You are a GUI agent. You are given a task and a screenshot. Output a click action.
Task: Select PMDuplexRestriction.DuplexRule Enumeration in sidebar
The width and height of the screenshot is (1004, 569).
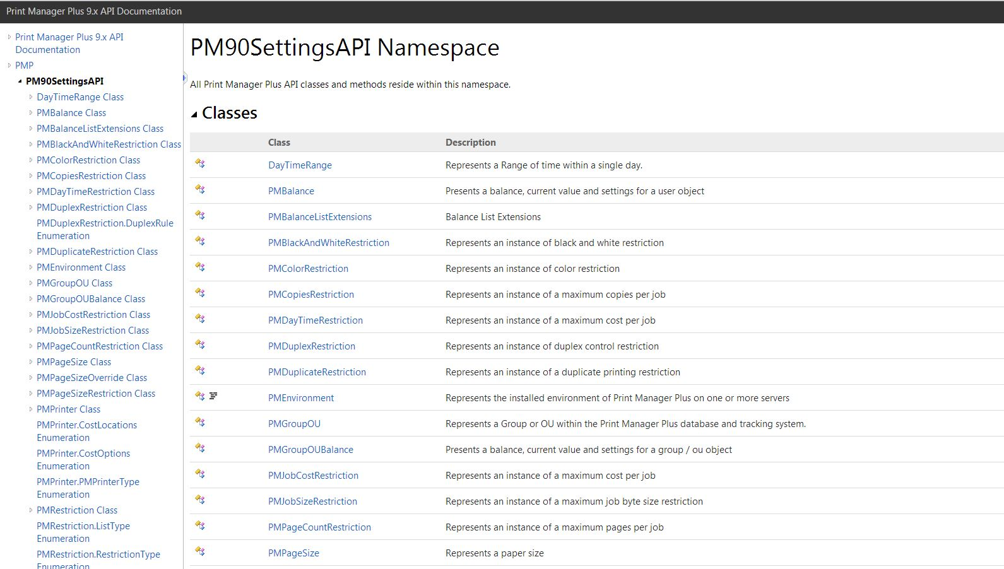tap(105, 230)
